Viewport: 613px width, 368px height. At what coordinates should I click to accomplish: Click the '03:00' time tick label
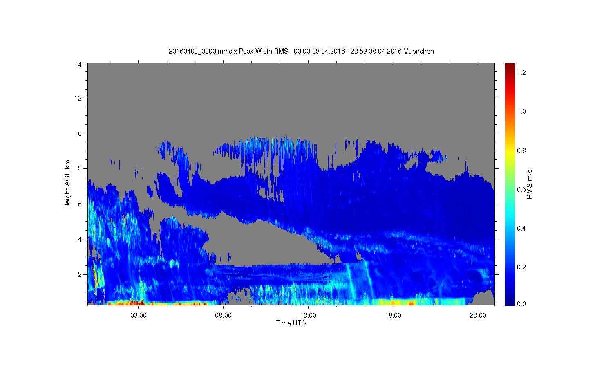[139, 316]
